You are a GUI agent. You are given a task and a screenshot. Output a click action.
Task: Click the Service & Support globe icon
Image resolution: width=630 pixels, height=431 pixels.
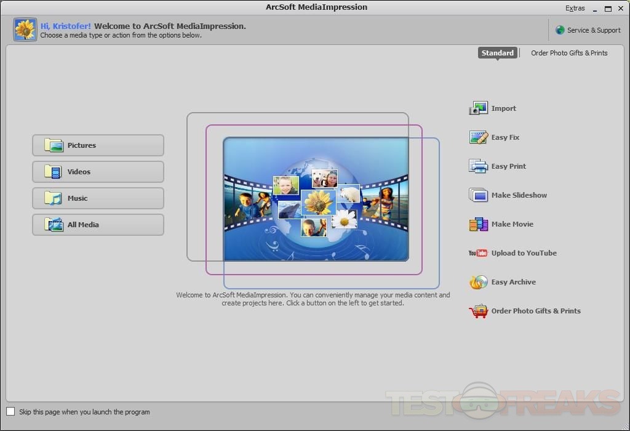(560, 30)
